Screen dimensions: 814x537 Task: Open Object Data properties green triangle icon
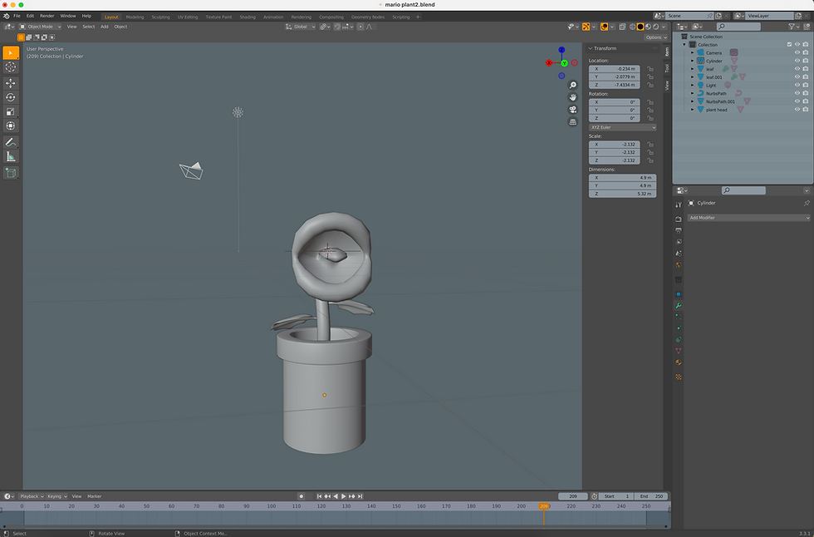point(678,351)
